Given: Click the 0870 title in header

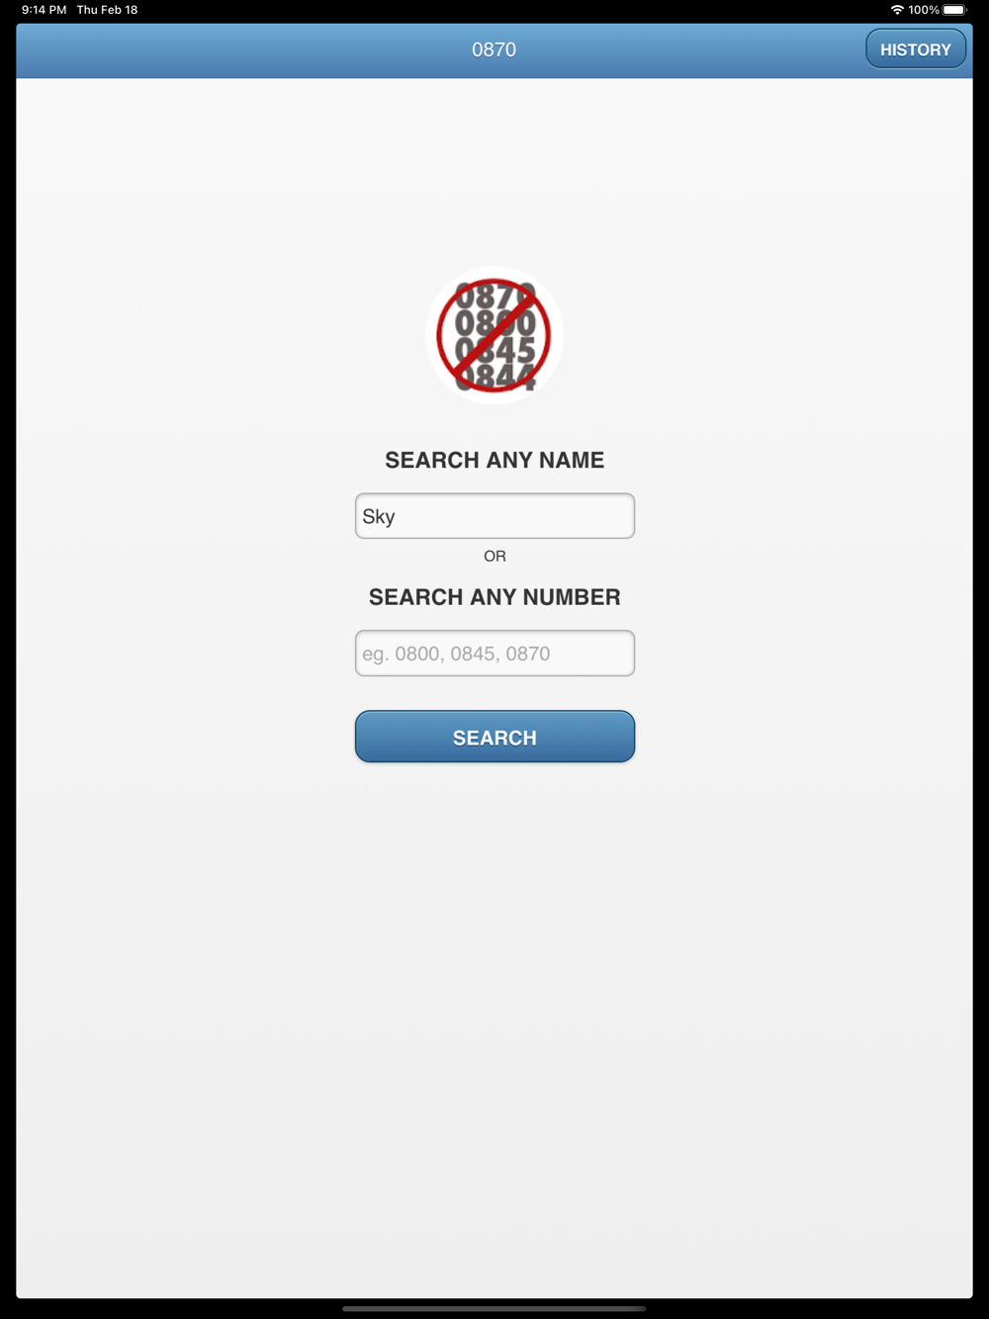Looking at the screenshot, I should (x=494, y=49).
